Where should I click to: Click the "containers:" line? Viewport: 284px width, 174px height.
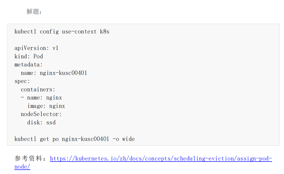coord(38,89)
